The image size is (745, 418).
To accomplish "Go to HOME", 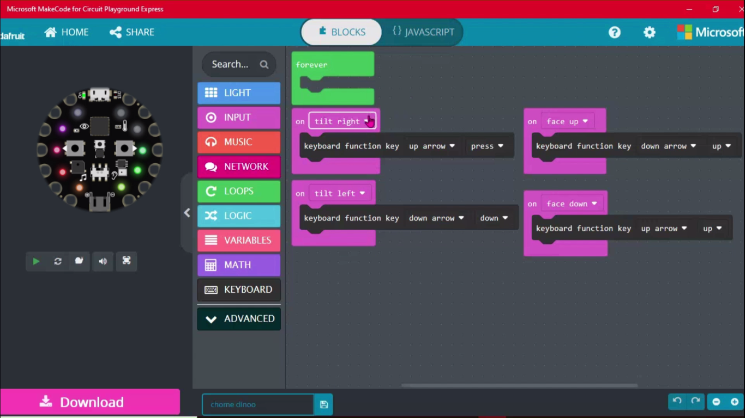I will [67, 32].
